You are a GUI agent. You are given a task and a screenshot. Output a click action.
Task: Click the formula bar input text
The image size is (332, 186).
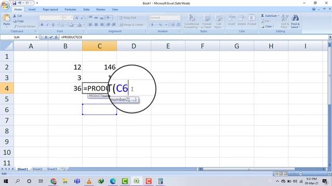[72, 37]
